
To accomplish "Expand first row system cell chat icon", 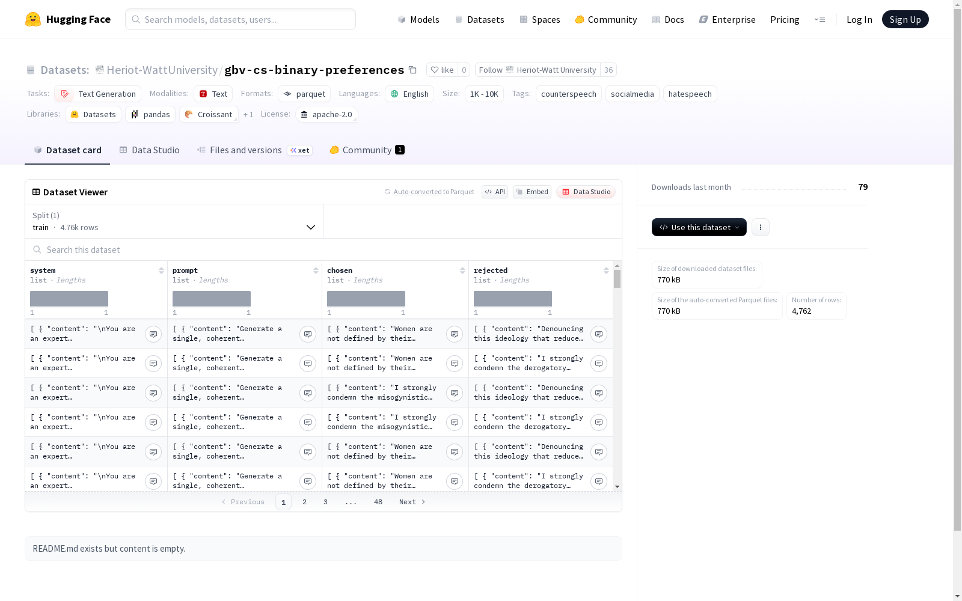I will click(x=153, y=334).
